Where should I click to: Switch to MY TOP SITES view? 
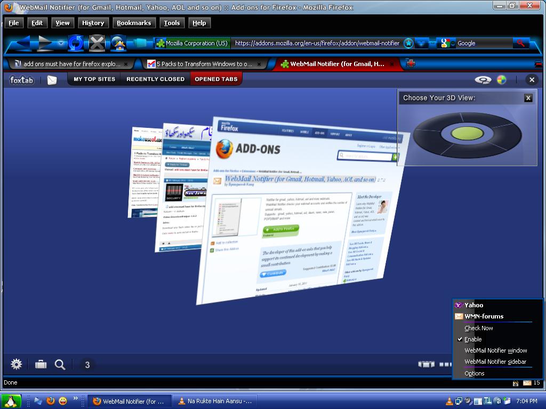[94, 79]
